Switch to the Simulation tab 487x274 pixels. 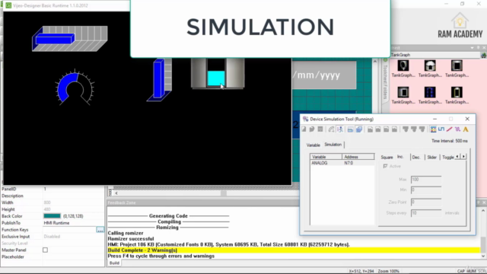pos(333,145)
